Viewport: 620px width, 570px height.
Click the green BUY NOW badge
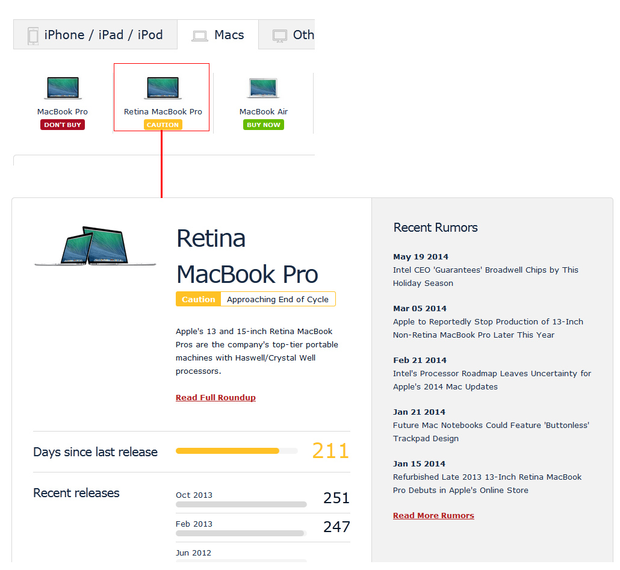[x=264, y=125]
